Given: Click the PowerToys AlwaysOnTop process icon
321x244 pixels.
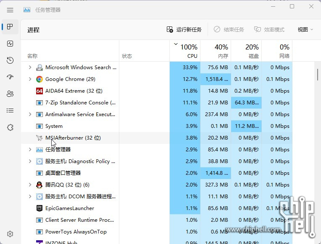Looking at the screenshot, I should (x=39, y=232).
